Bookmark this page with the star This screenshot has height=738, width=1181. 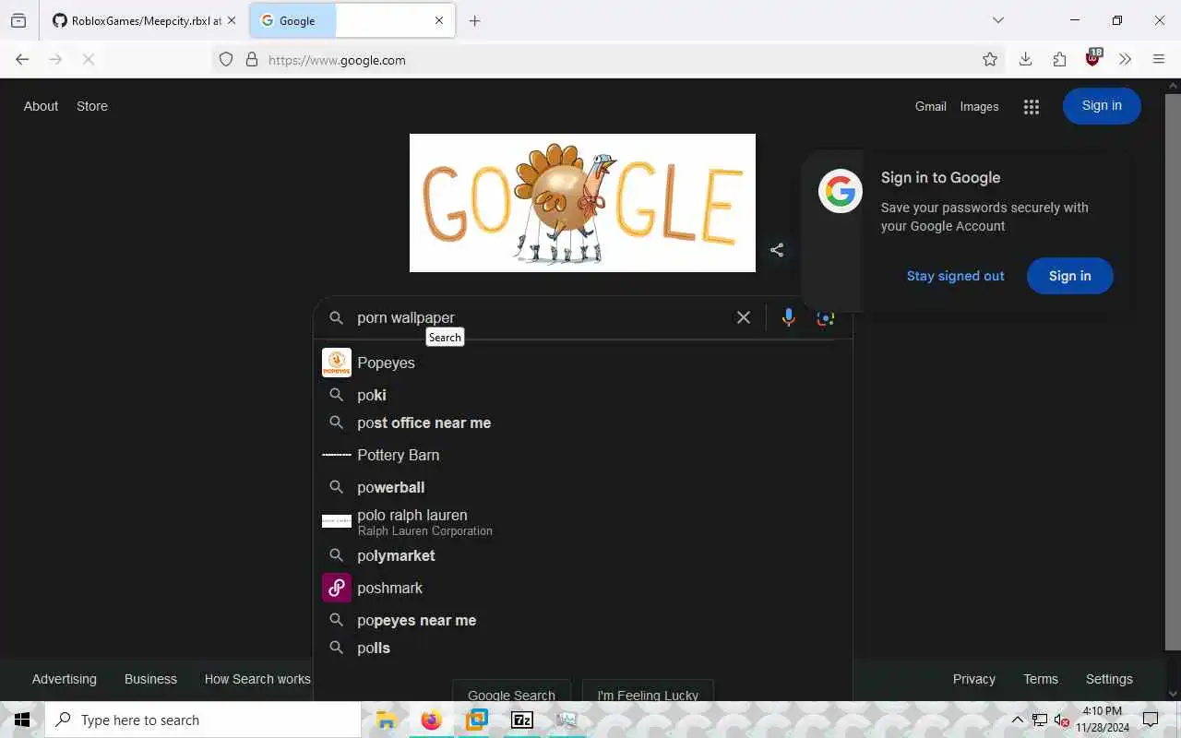point(990,60)
